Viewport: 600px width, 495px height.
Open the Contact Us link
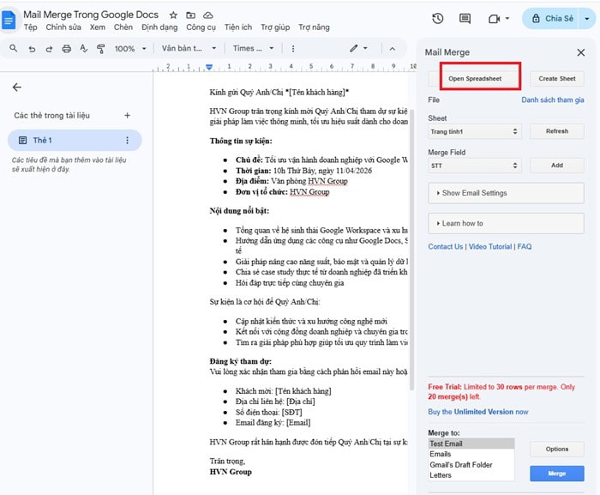tap(446, 247)
